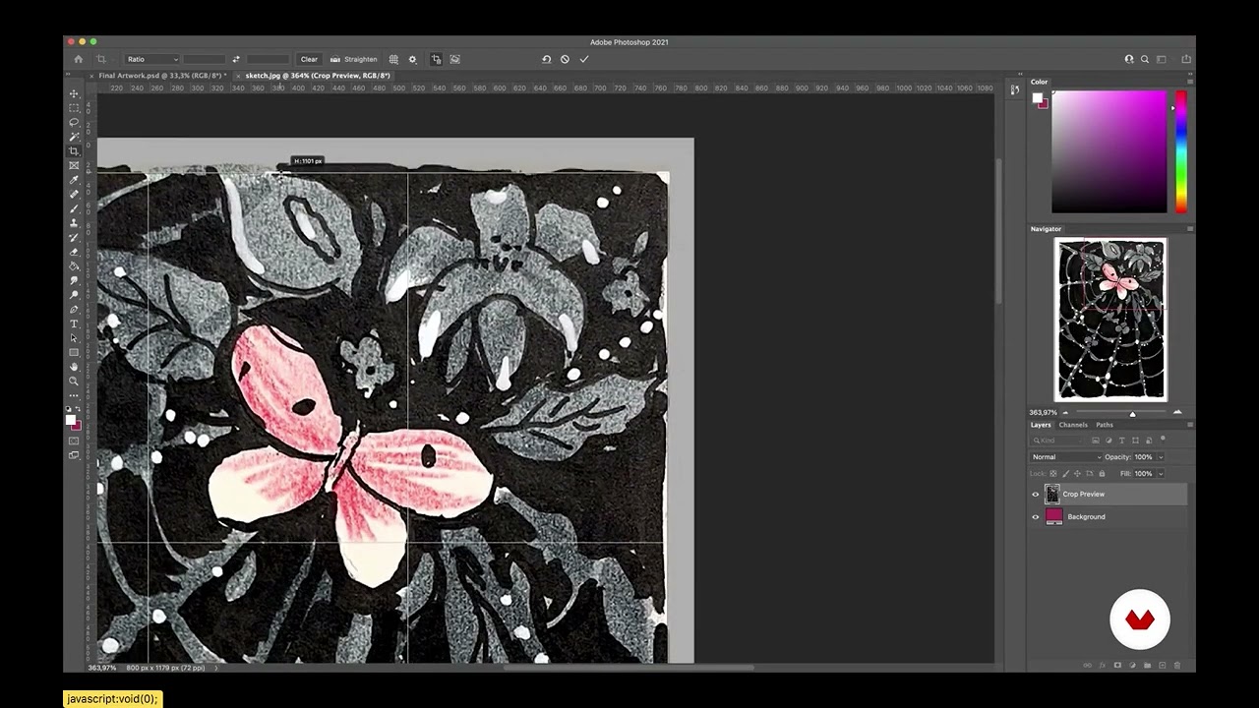Open the Layers panel menu
The height and width of the screenshot is (708, 1259).
coord(1189,425)
